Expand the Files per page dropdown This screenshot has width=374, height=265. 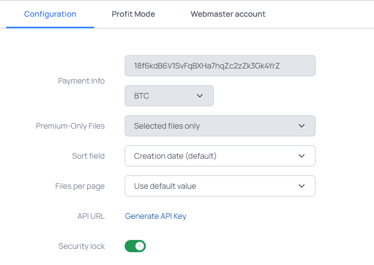click(220, 186)
